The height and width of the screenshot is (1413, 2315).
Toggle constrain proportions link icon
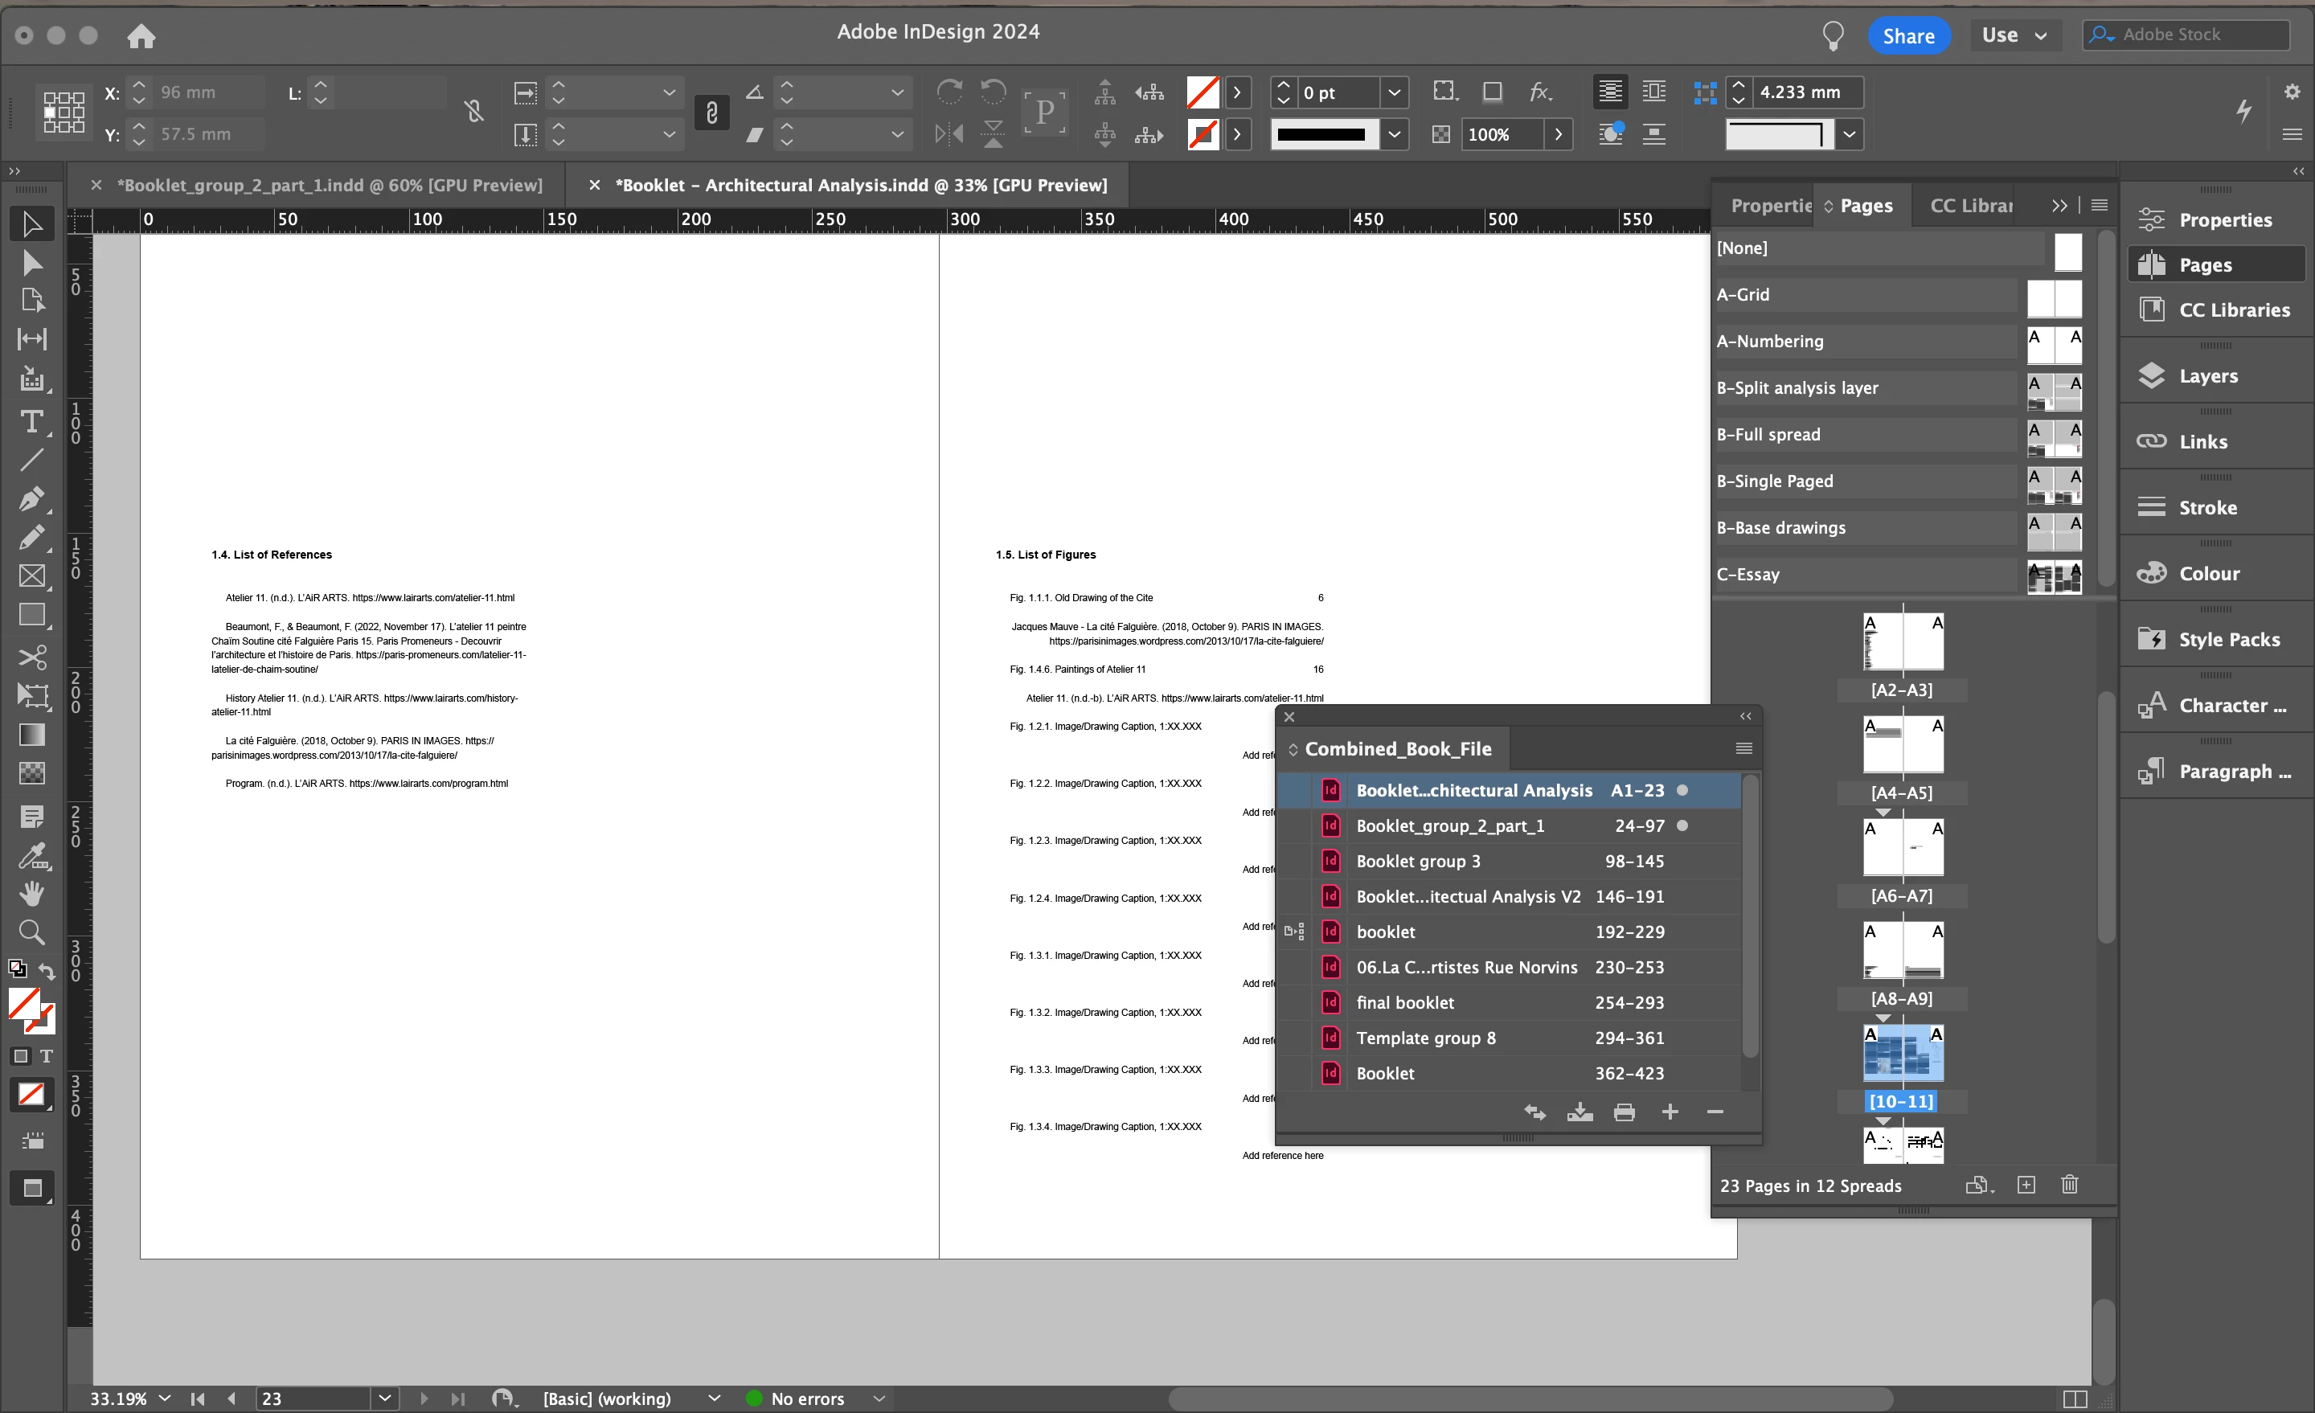(711, 113)
